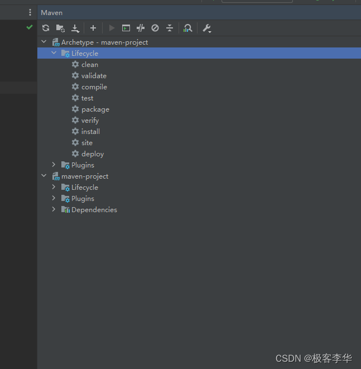361x369 pixels.
Task: Click the green checkmark indicator
Action: 30,27
